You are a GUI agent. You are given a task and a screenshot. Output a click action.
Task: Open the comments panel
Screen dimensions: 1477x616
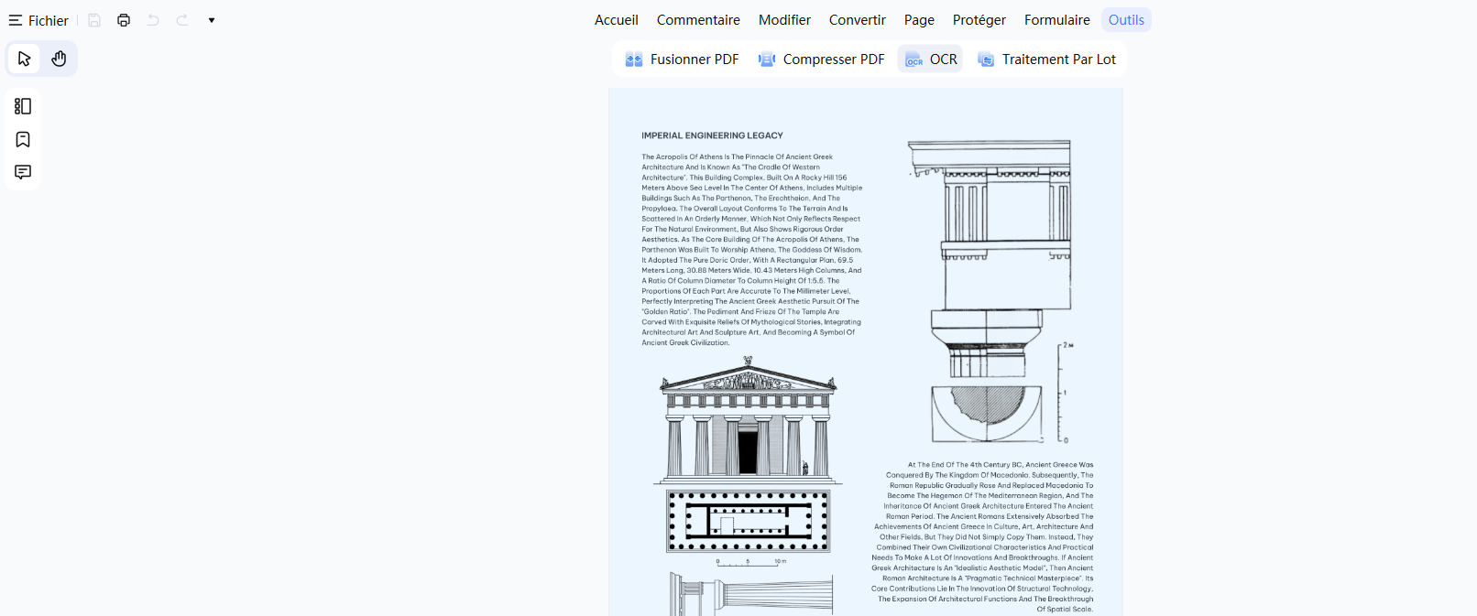coord(23,172)
